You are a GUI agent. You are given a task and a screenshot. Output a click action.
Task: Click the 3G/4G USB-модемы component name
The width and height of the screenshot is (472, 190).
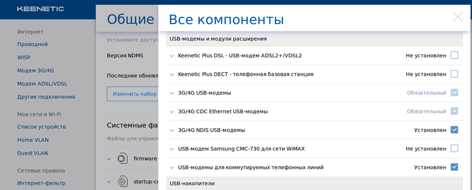(x=205, y=93)
